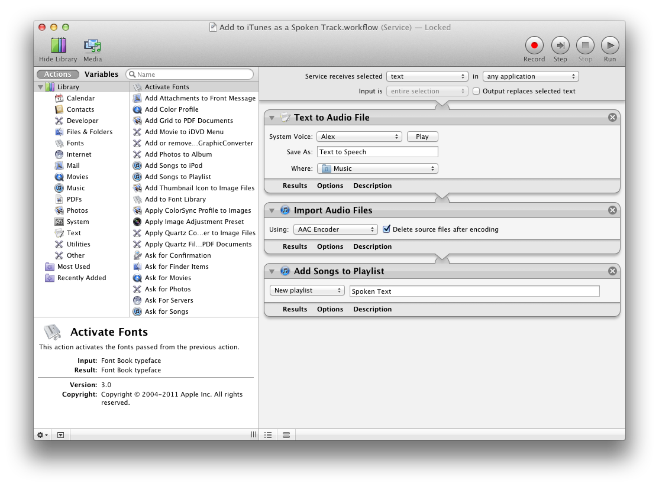Open the Where Music folder dropdown
This screenshot has height=487, width=659.
377,169
